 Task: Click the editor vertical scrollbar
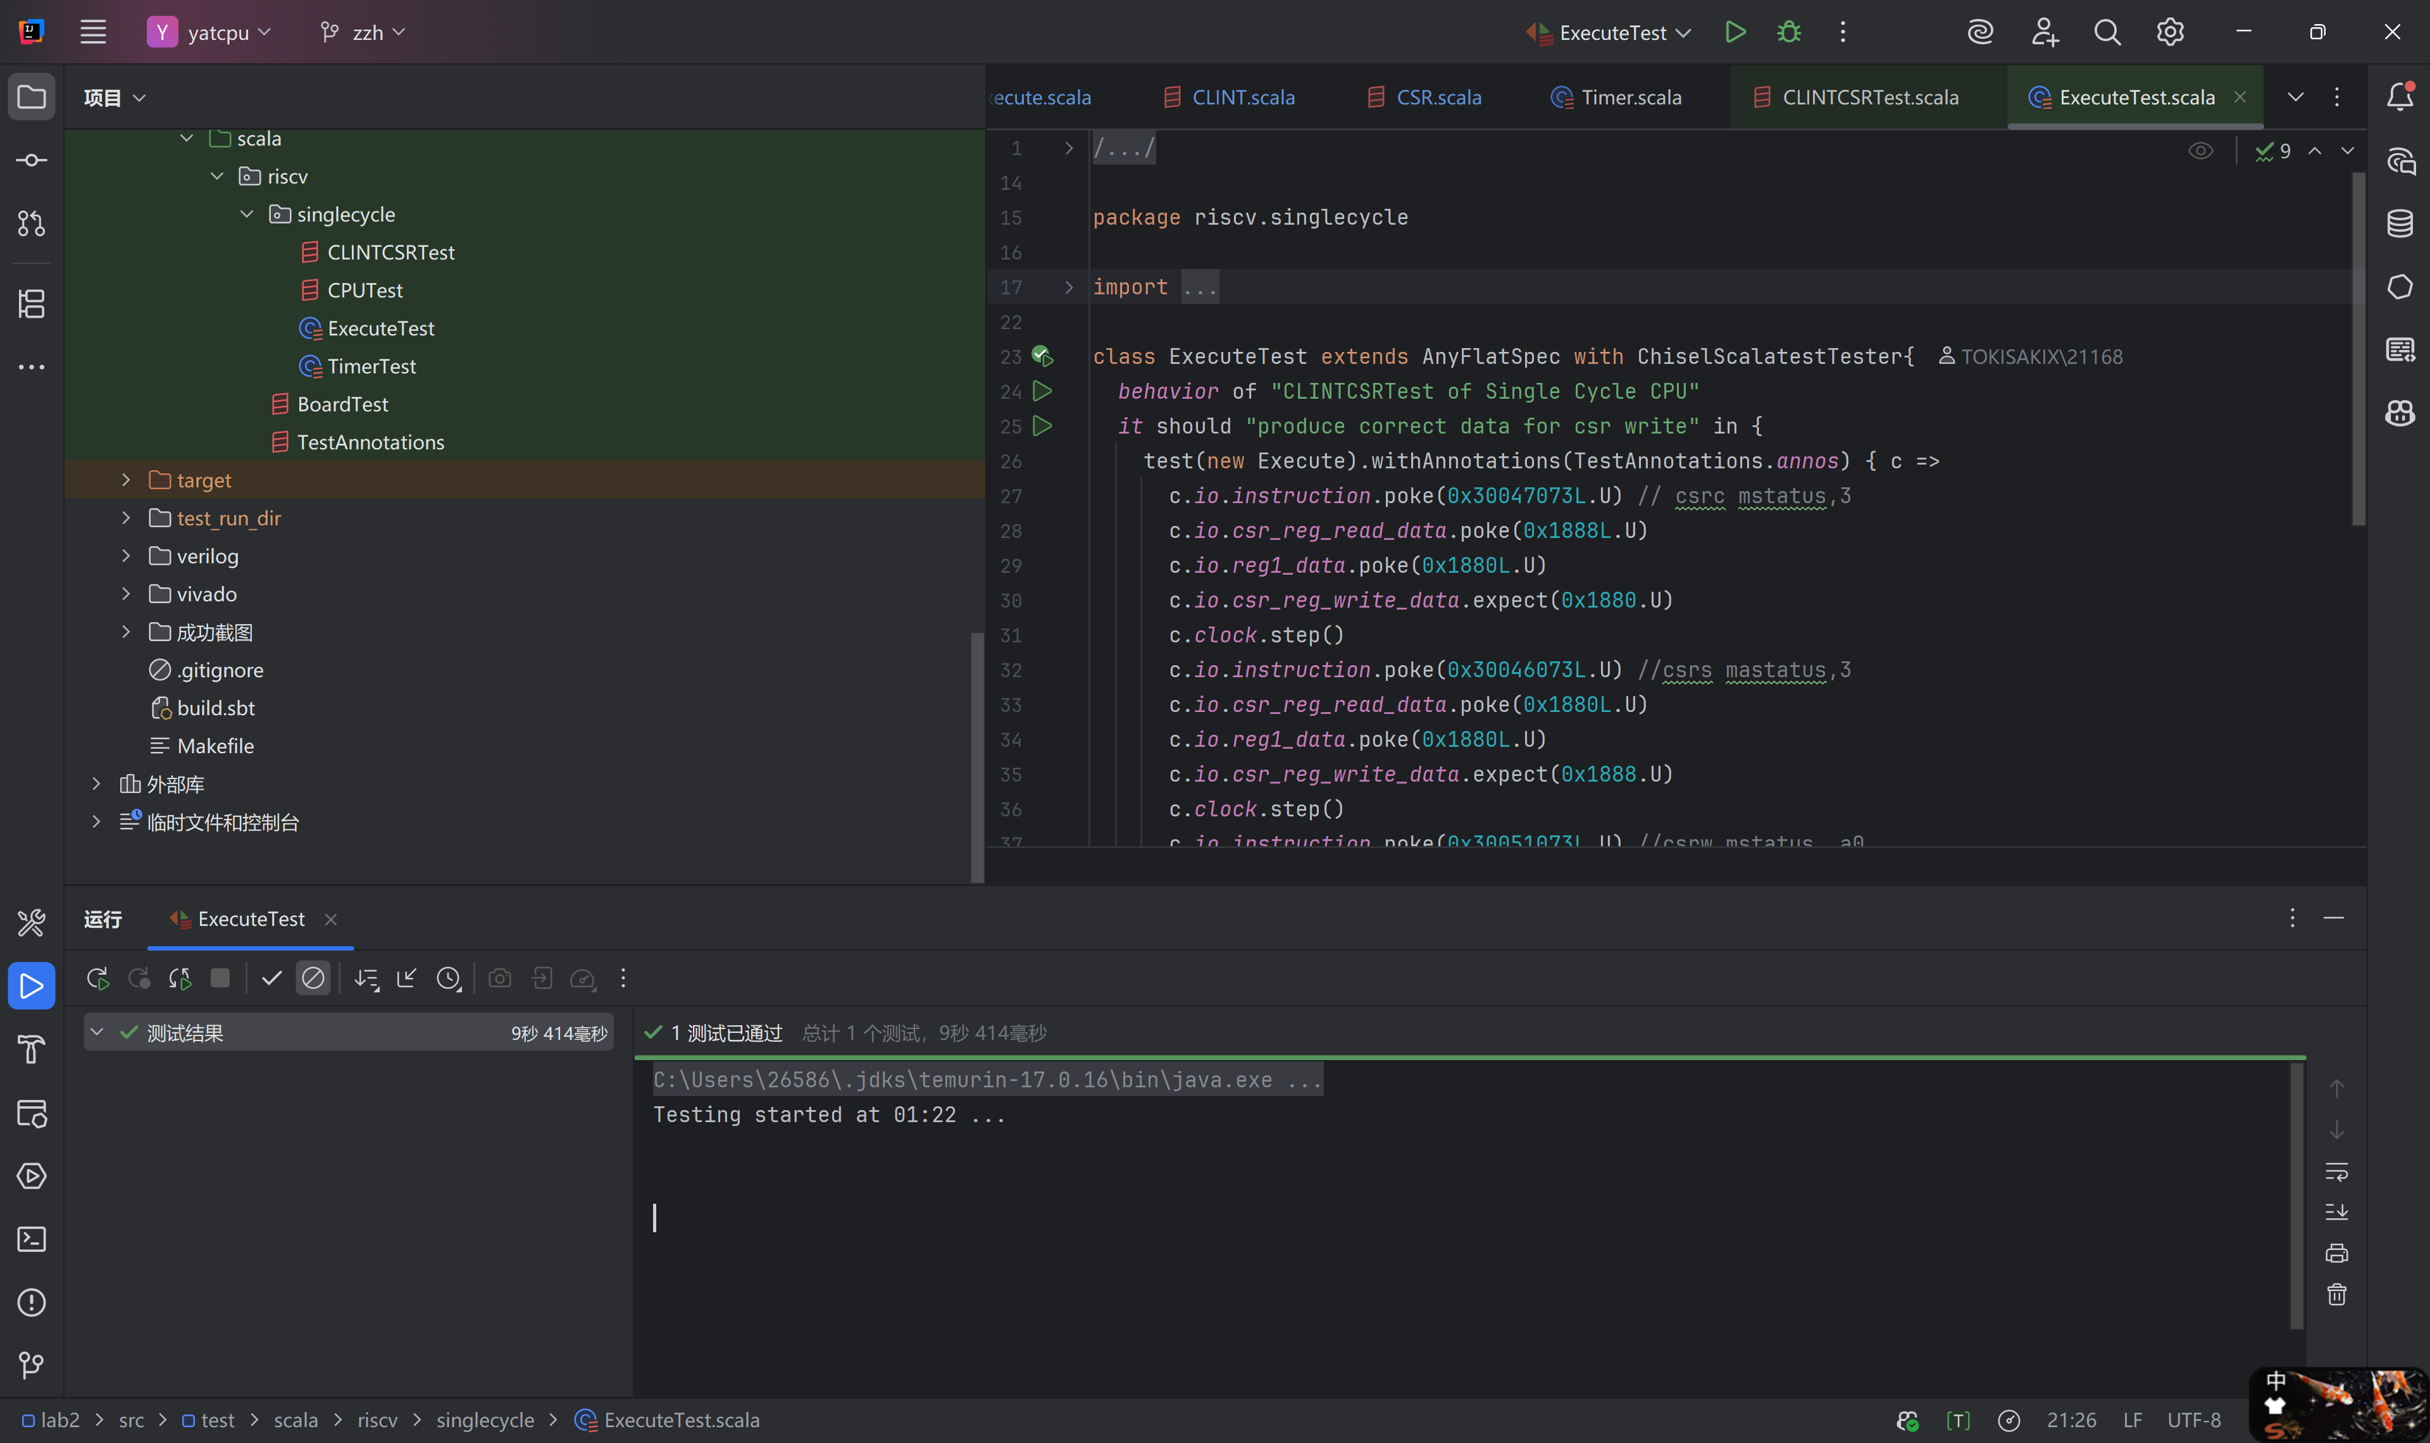point(2358,350)
